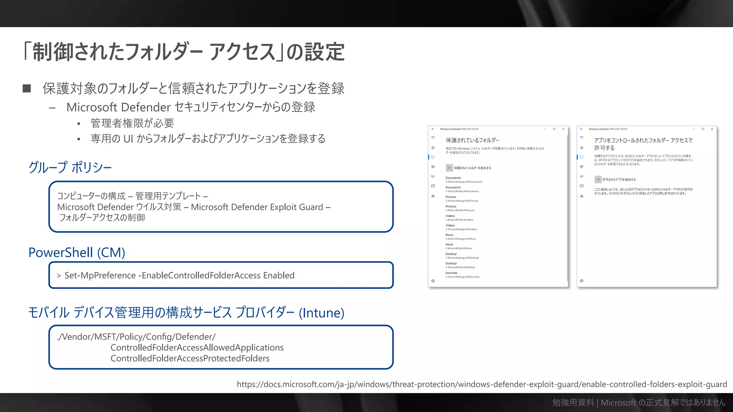Click 保護されているフォルダー heading

pyautogui.click(x=472, y=140)
